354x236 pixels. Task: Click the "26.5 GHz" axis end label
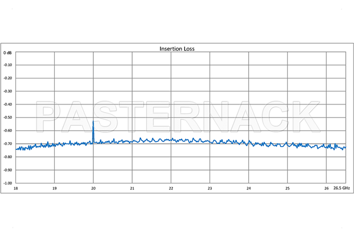pos(341,188)
